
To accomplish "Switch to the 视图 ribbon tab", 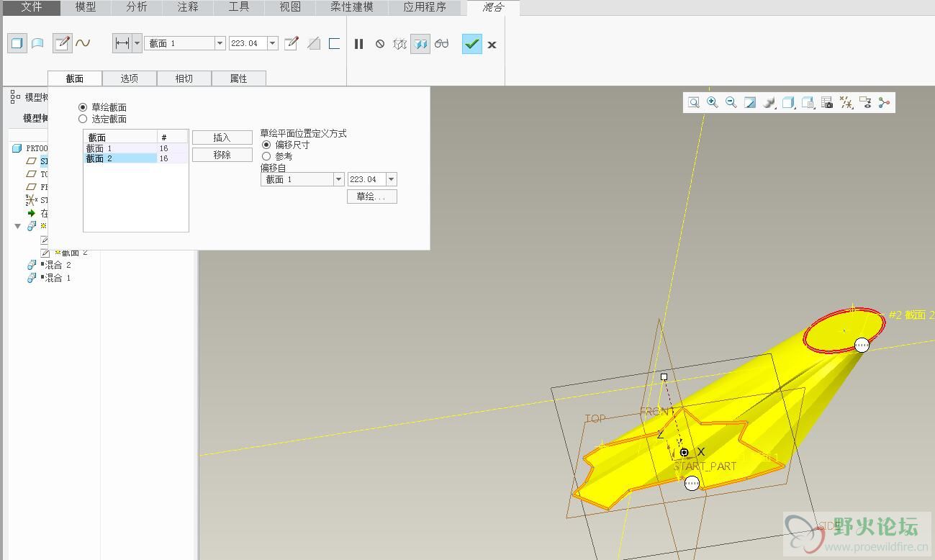I will tap(290, 7).
